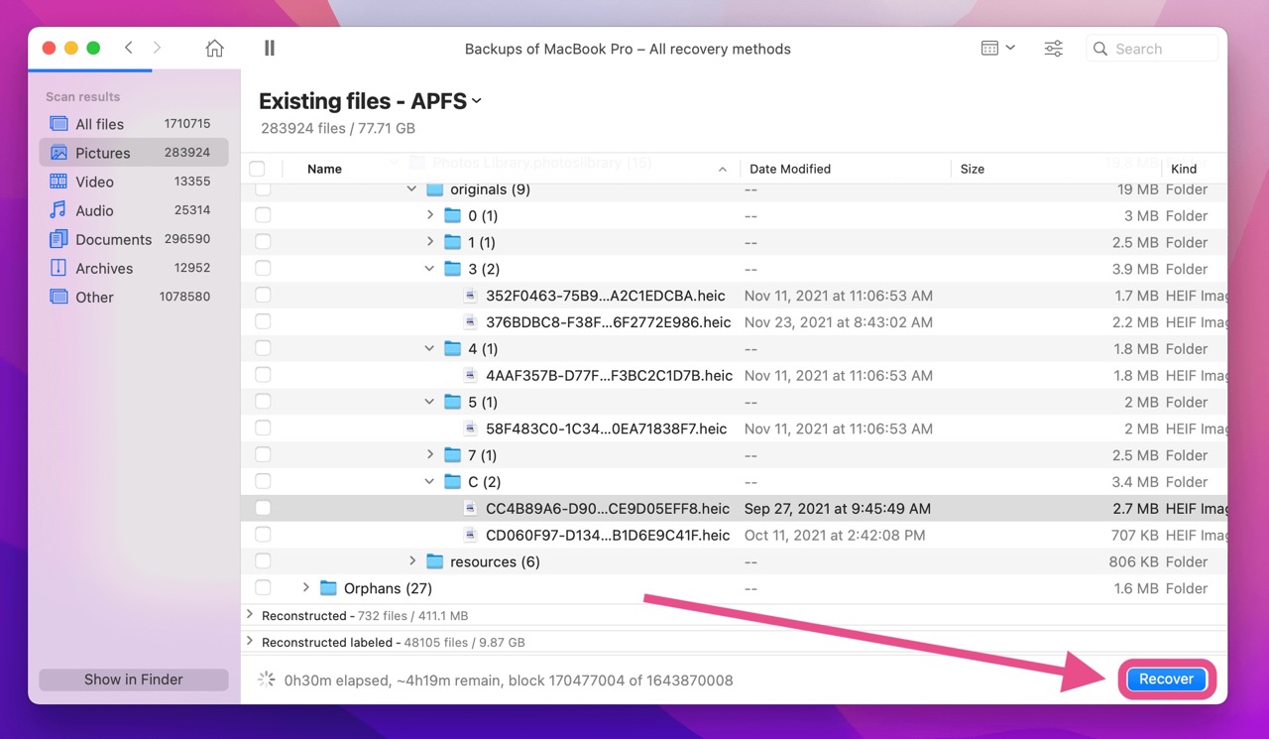Click file icon of 4AAF357B-D77F heic
This screenshot has width=1269, height=739.
(x=471, y=375)
